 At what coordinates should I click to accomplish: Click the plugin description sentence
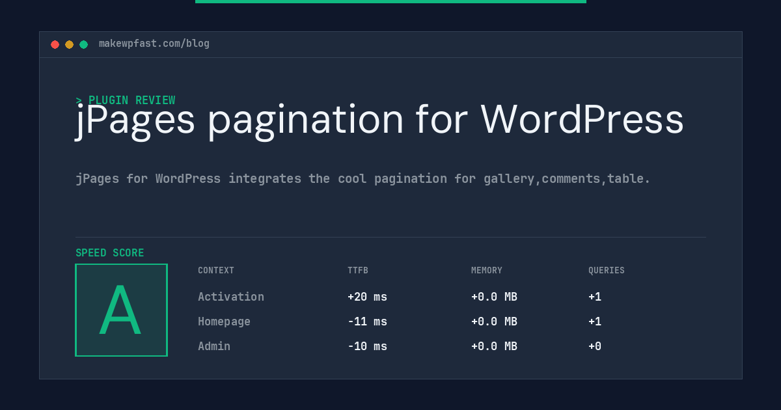pyautogui.click(x=363, y=178)
